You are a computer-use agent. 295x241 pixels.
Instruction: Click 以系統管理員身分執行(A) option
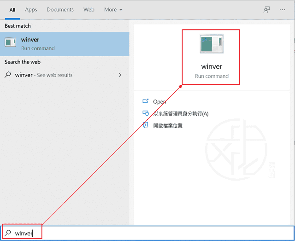pos(181,114)
